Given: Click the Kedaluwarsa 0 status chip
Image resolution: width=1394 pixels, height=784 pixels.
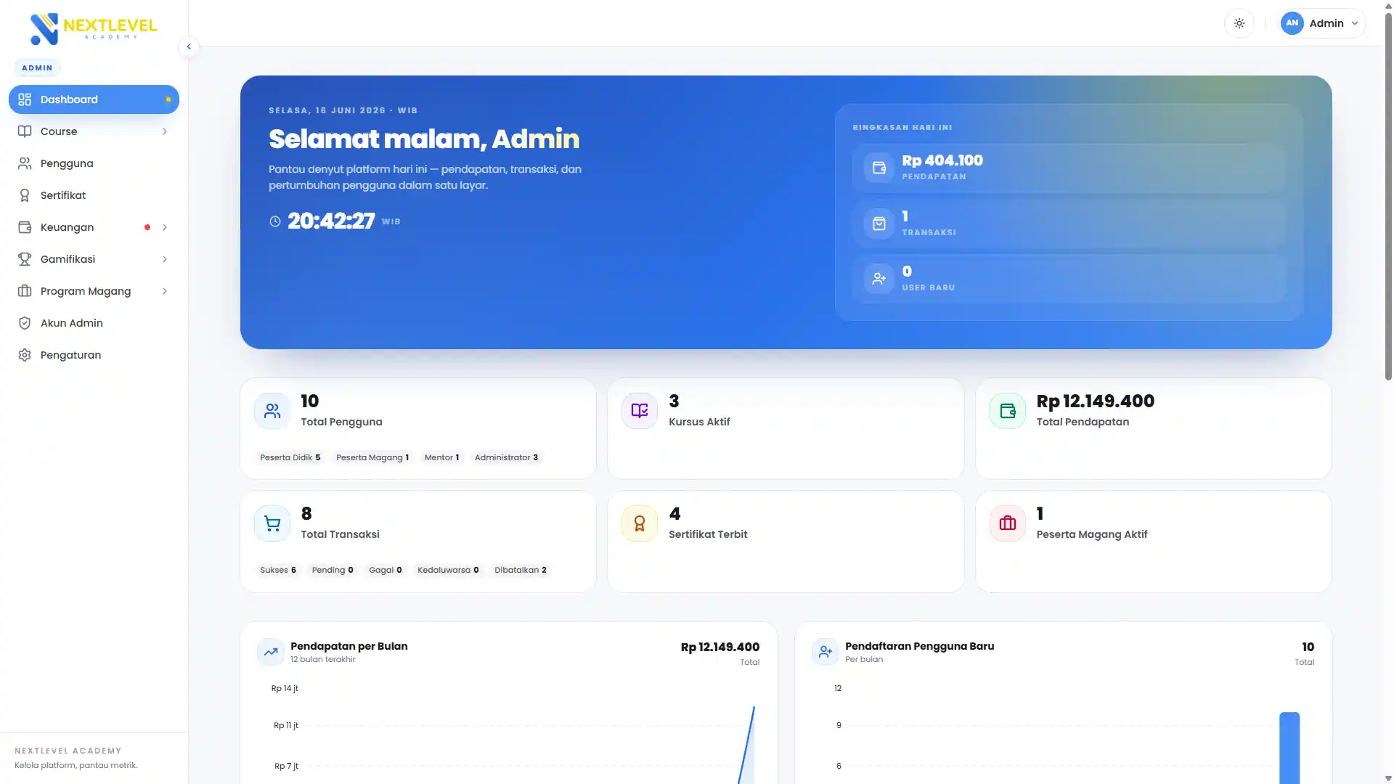Looking at the screenshot, I should pyautogui.click(x=448, y=570).
